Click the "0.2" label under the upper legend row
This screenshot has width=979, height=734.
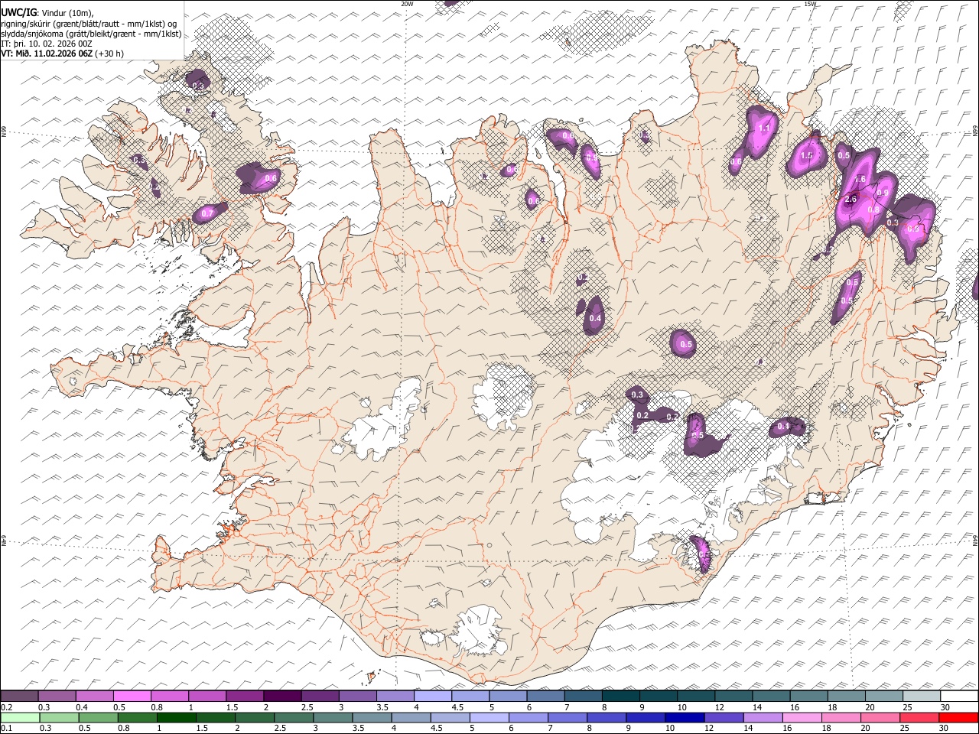tap(5, 707)
